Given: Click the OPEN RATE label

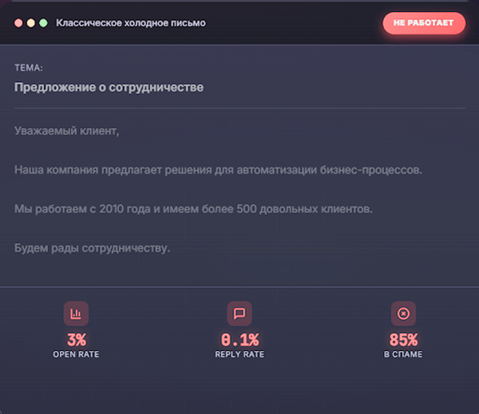Looking at the screenshot, I should 76,354.
